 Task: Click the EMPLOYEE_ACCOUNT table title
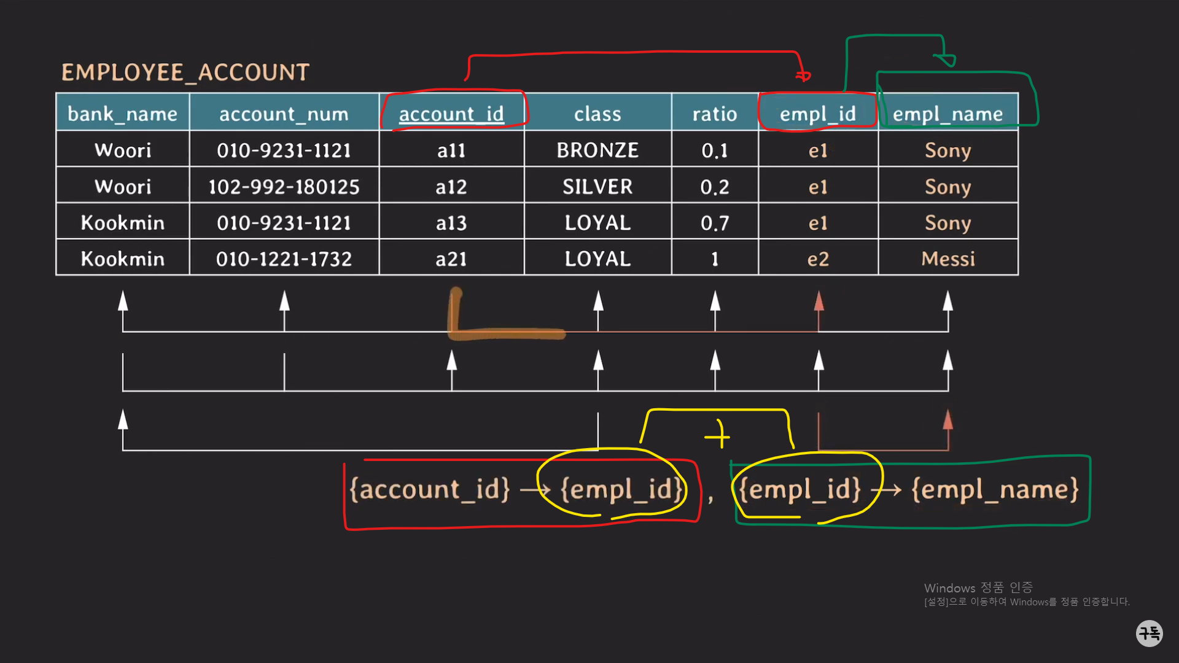[x=185, y=72]
